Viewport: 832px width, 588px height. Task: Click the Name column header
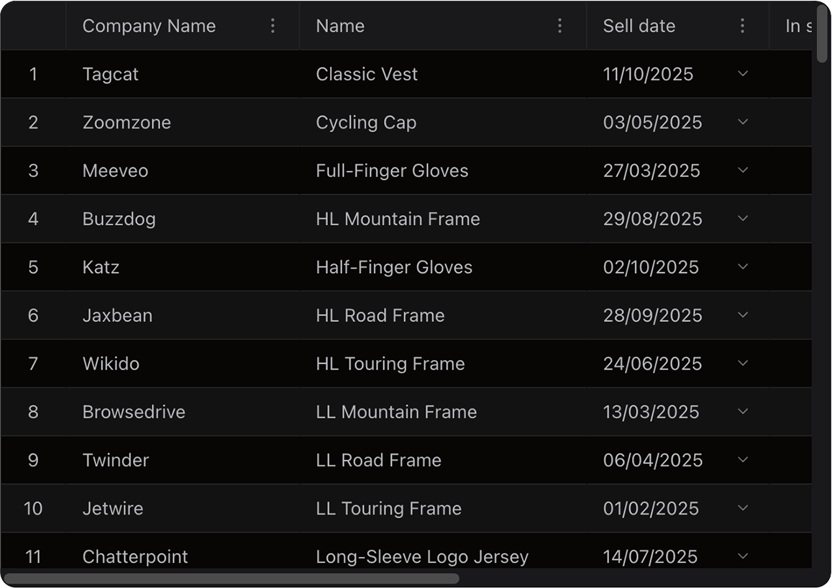pos(340,26)
